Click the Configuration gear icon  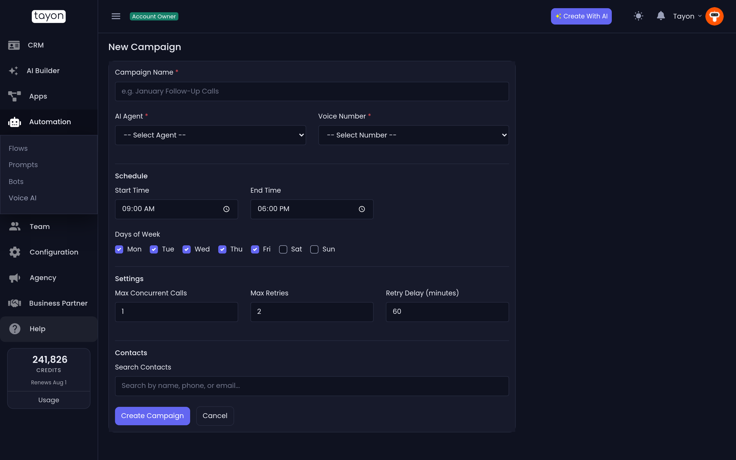coord(15,252)
